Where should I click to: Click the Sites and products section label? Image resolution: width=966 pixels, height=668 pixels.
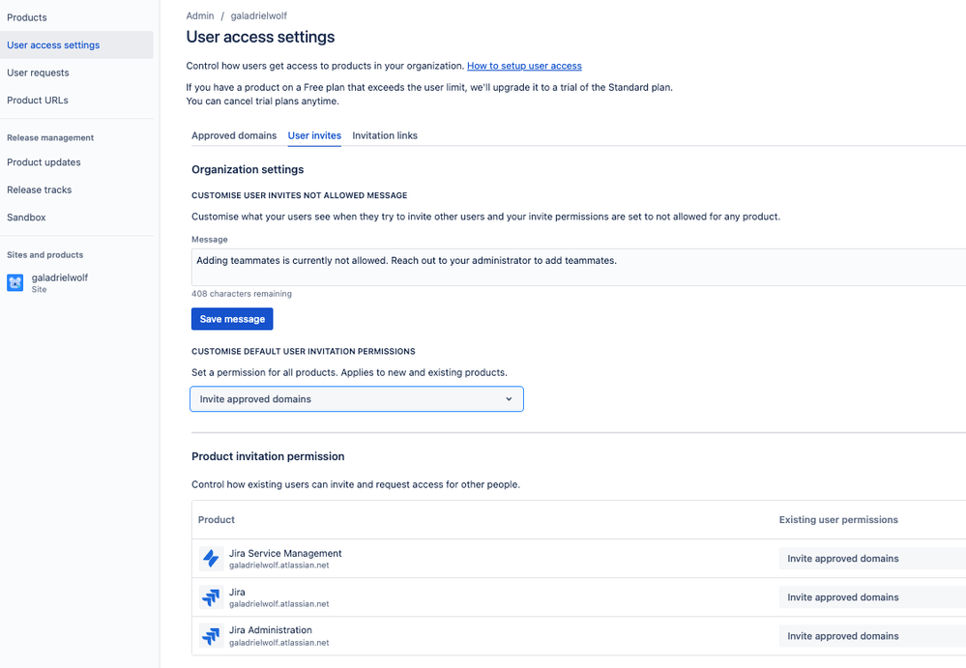[45, 255]
